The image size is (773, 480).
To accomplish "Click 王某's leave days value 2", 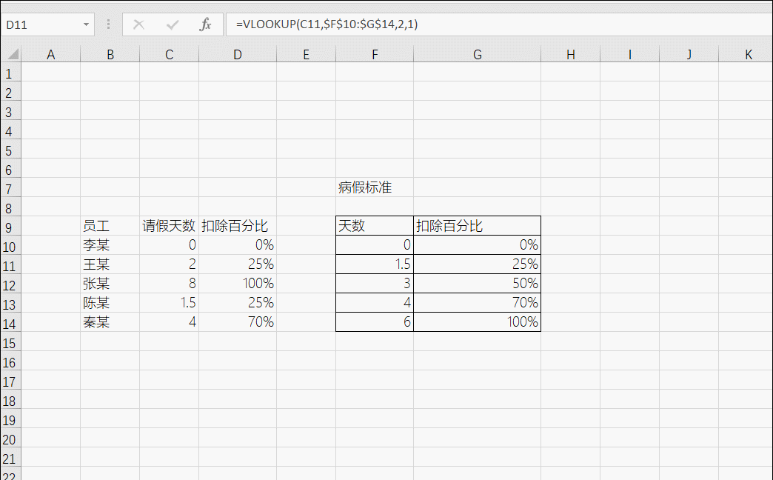I will [x=169, y=264].
